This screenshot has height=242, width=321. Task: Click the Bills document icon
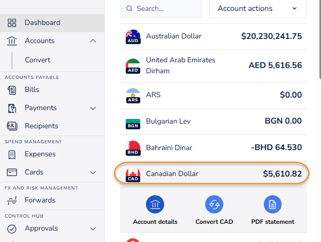click(x=12, y=90)
